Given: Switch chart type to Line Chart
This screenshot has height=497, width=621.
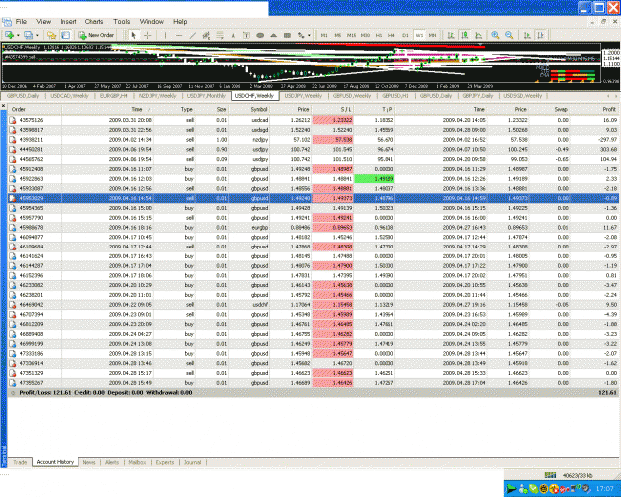Looking at the screenshot, I should (479, 35).
